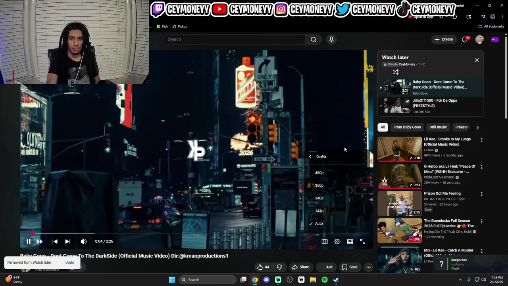Open Steam from the taskbar
This screenshot has width=508, height=286.
(336, 280)
